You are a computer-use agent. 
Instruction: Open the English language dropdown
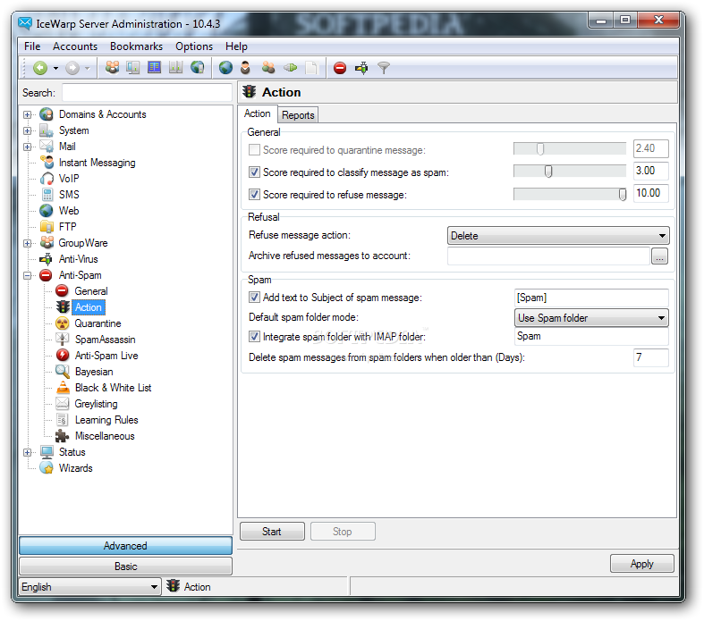89,587
